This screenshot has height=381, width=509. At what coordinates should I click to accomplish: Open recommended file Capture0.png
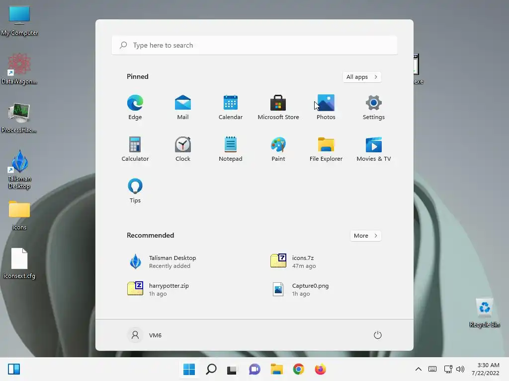tap(300, 289)
